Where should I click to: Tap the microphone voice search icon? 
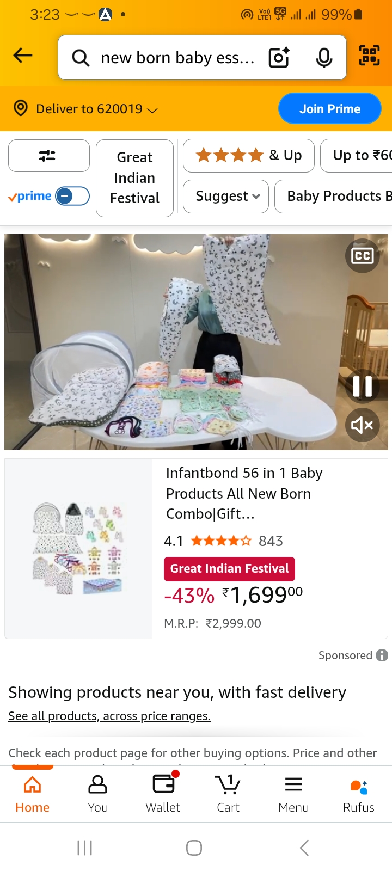[324, 57]
